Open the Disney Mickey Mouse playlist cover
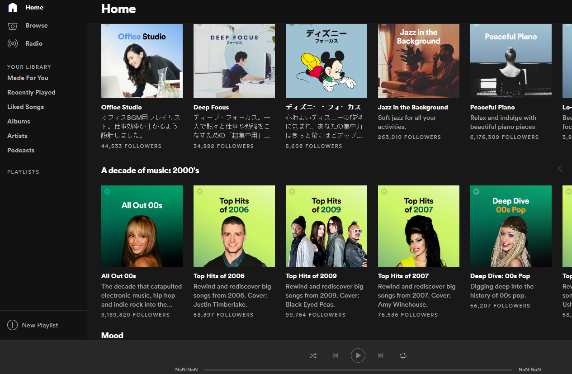The image size is (572, 374). pos(326,61)
